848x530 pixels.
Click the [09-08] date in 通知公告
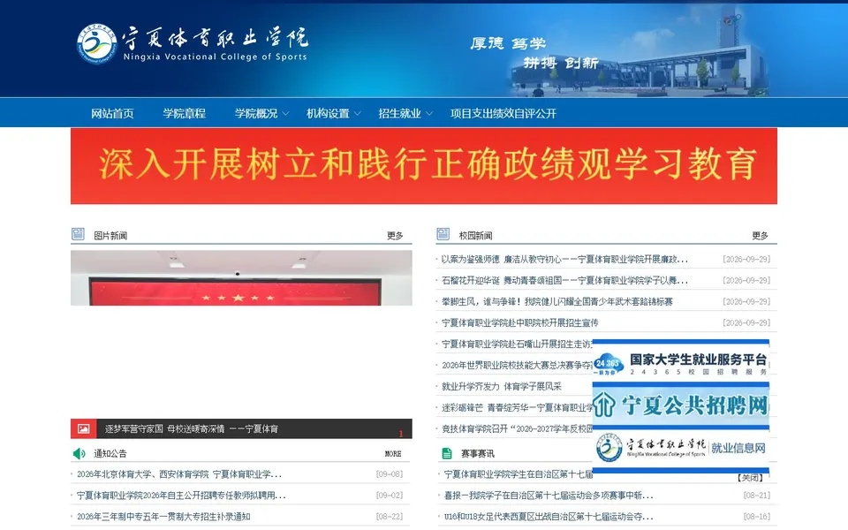click(x=390, y=474)
